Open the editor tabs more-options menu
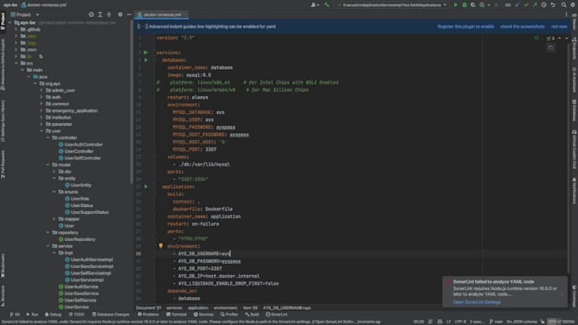Viewport: 578px width, 325px height. click(566, 14)
